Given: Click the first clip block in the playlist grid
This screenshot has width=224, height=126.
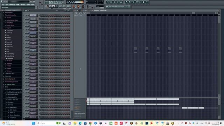Looking at the screenshot, I should 135,50.
